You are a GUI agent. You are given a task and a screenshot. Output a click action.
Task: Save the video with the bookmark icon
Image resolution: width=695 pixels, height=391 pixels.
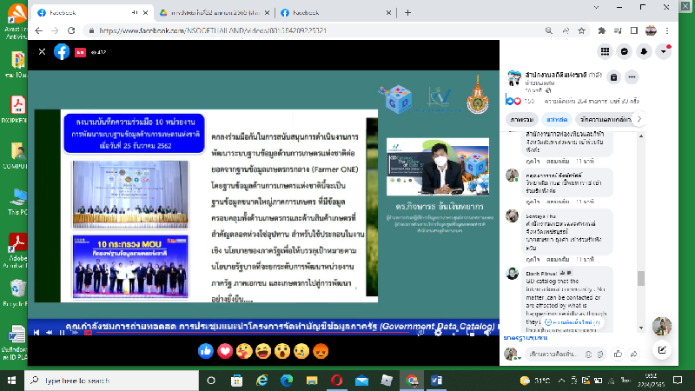coord(613,76)
